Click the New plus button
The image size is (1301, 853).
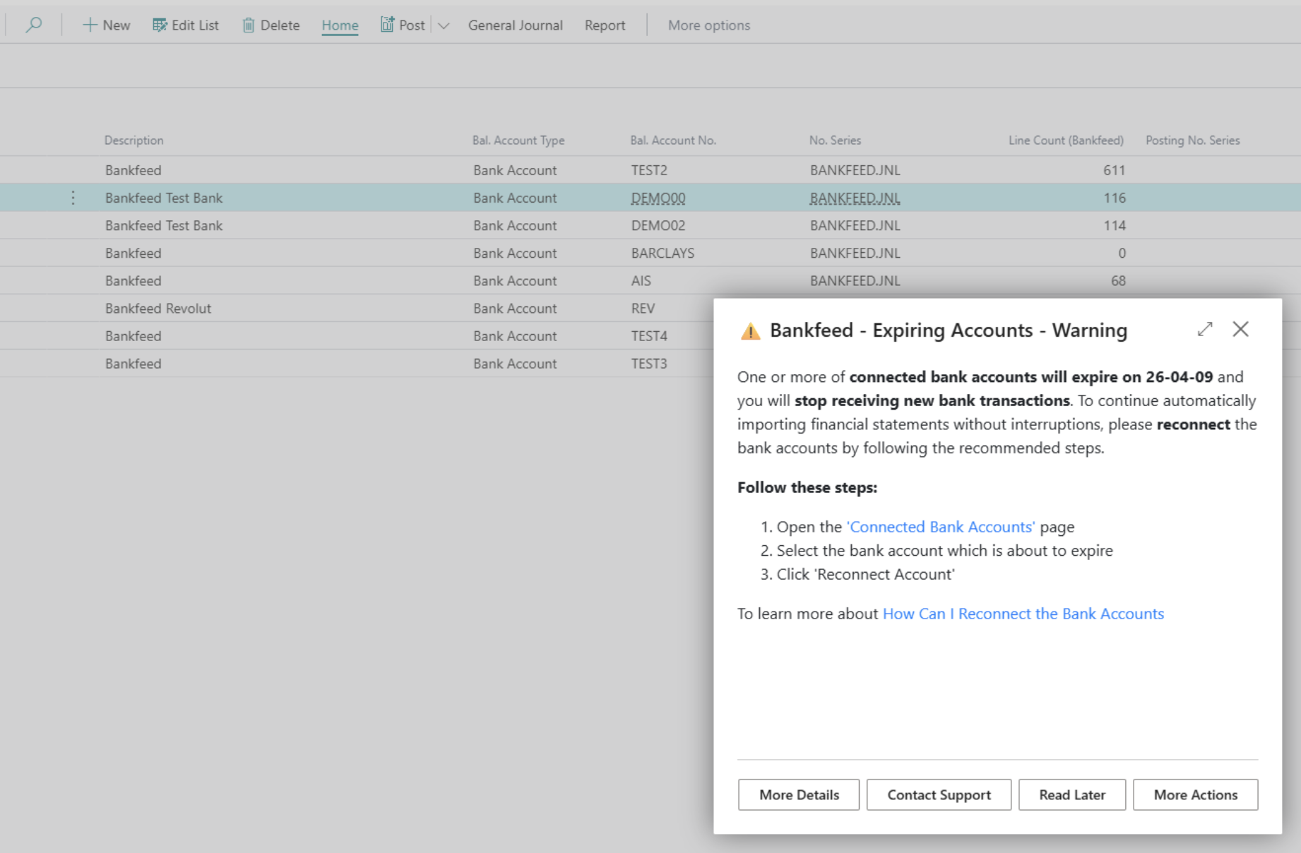click(107, 25)
